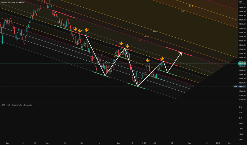This screenshot has height=145, width=247.
Task: Click the 13400.00 price axis label
Action: pos(242,37)
